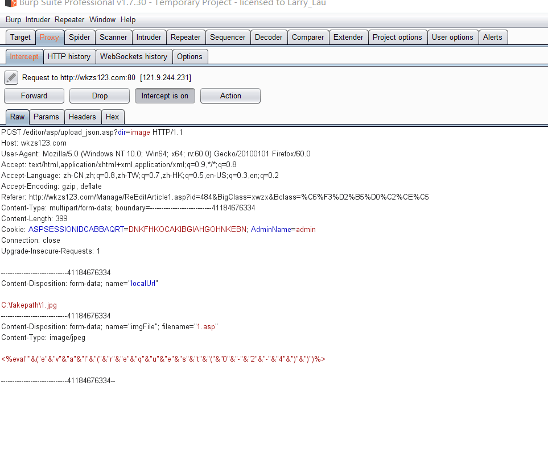Open the Help menu
548x456 pixels.
coord(128,19)
